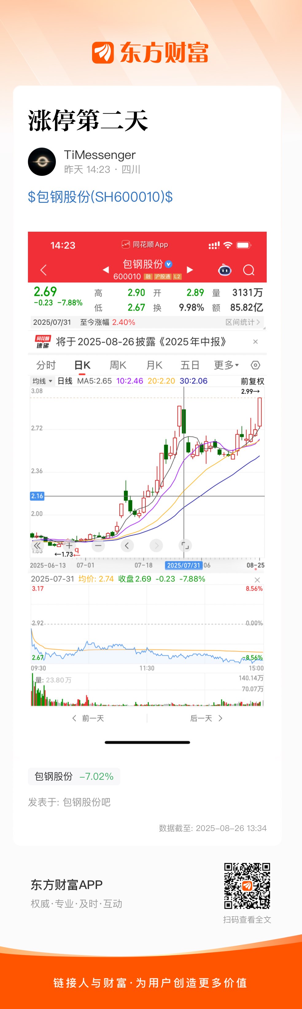Tap the 2025/07/31 date marker on chart

[x=184, y=565]
